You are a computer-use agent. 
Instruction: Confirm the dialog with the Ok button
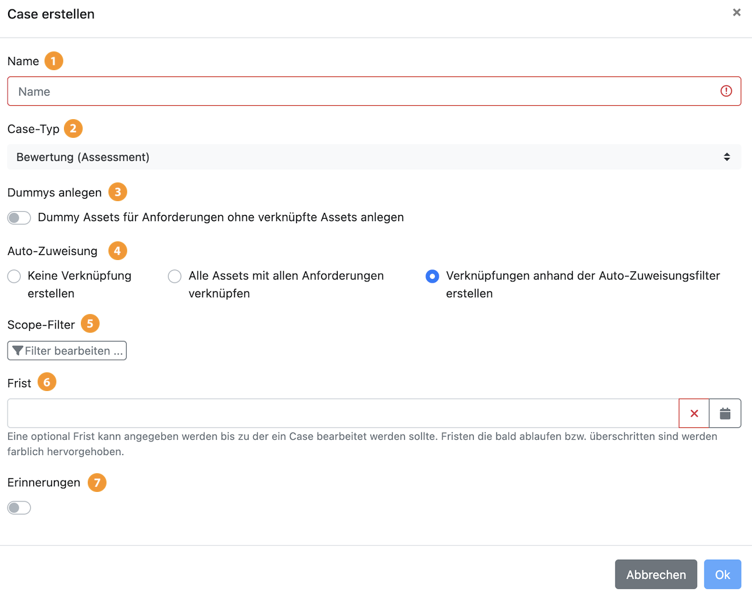tap(722, 575)
